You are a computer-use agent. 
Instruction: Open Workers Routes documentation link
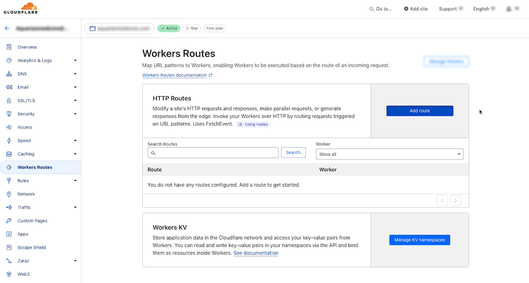[x=175, y=75]
